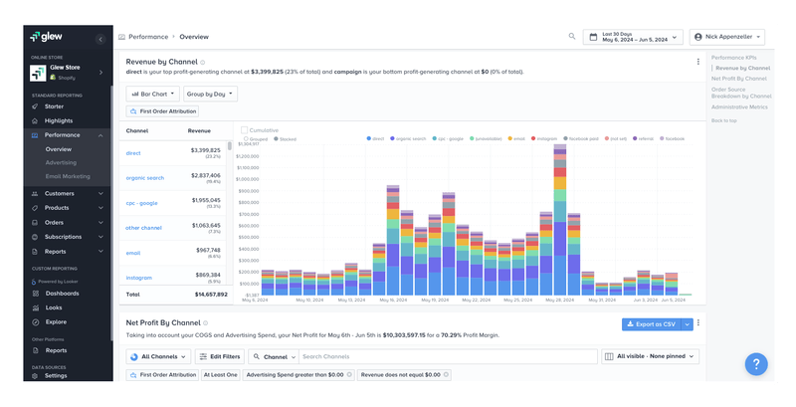Open Reports under Other Platforms
The width and height of the screenshot is (796, 407).
pos(56,350)
